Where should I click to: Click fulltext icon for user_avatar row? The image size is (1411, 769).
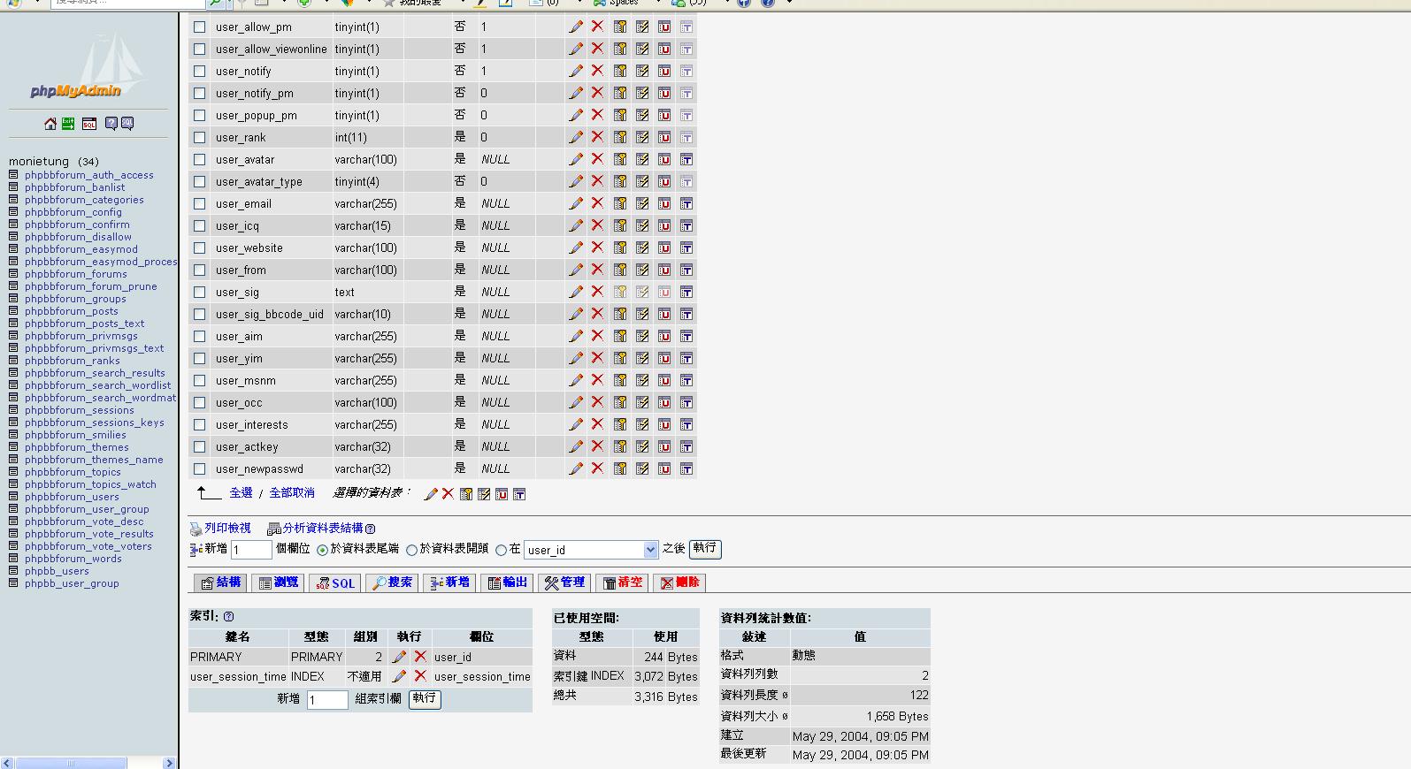click(686, 159)
